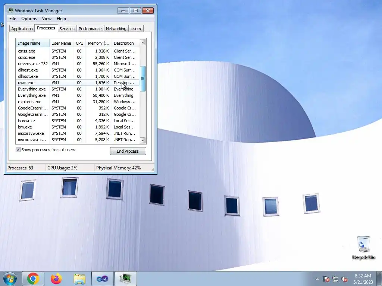
Task: Close the Windows Task Manager window
Action: coord(148,11)
